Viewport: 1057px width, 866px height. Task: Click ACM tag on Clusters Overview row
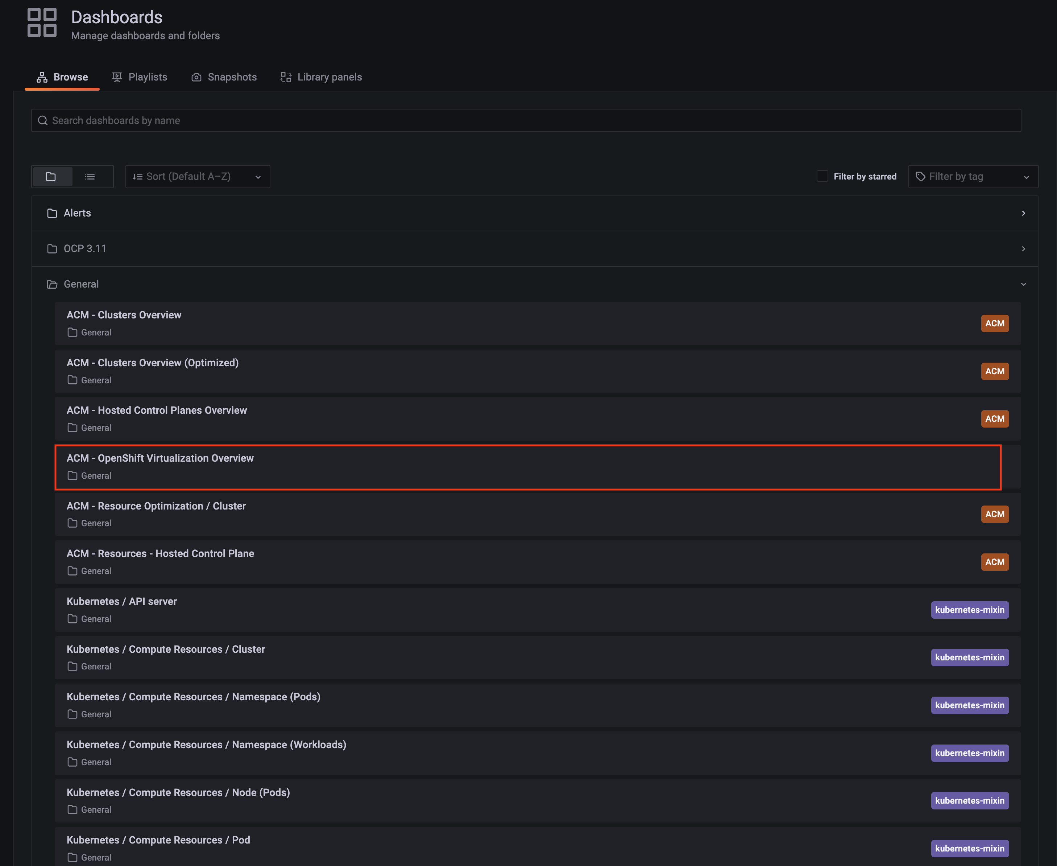995,323
